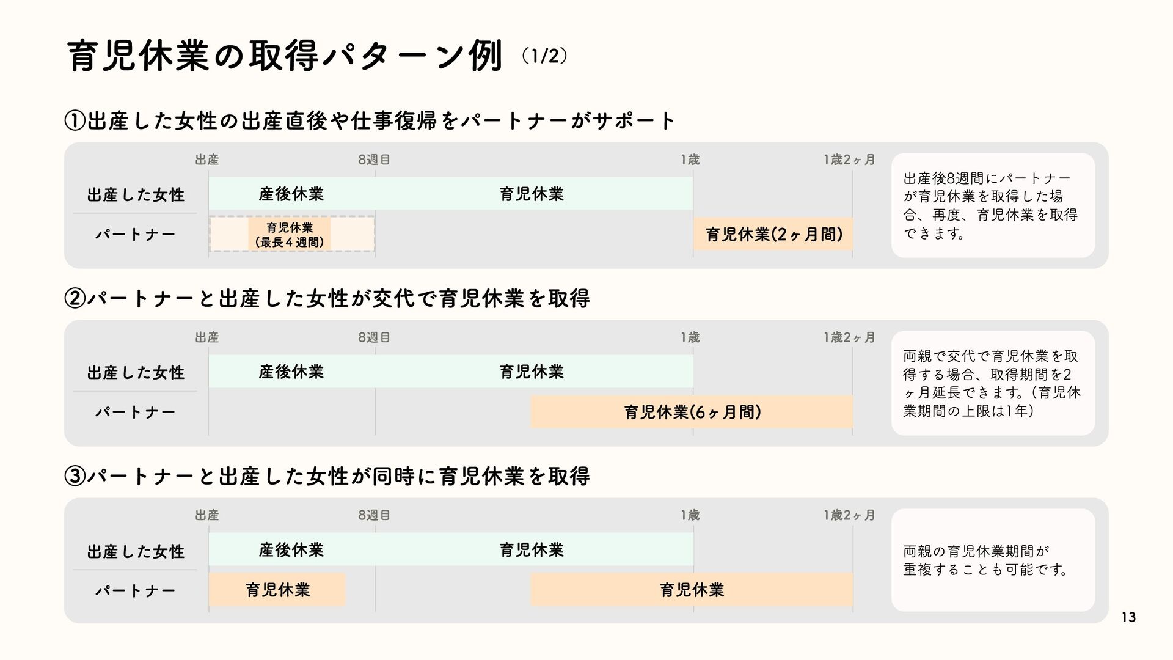Click the 8週目 timeline marker in pattern two
The image size is (1173, 660).
pos(374,337)
